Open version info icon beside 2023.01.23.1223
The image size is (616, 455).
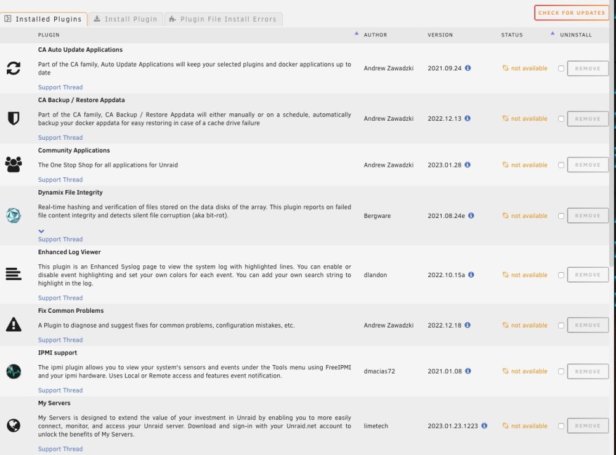point(484,425)
